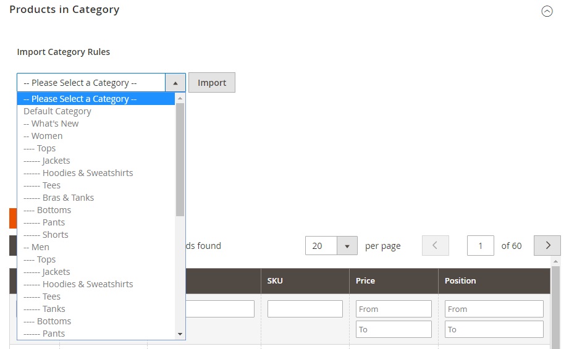Click the product grid vertical scrollbar
Screen dimensions: 569x349
click(x=555, y=306)
